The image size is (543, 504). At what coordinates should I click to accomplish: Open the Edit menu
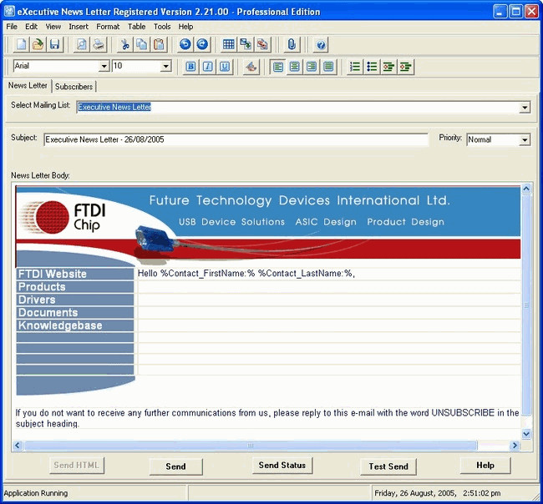pyautogui.click(x=31, y=27)
